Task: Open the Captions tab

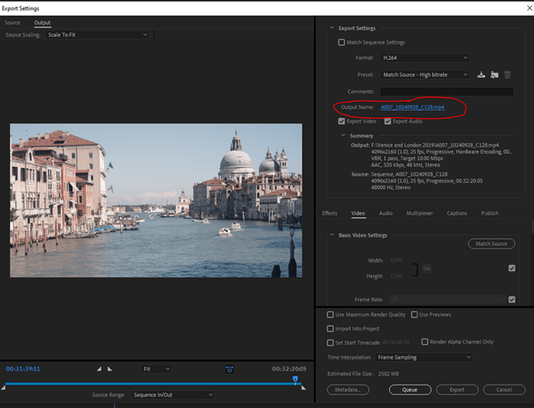Action: (x=457, y=213)
